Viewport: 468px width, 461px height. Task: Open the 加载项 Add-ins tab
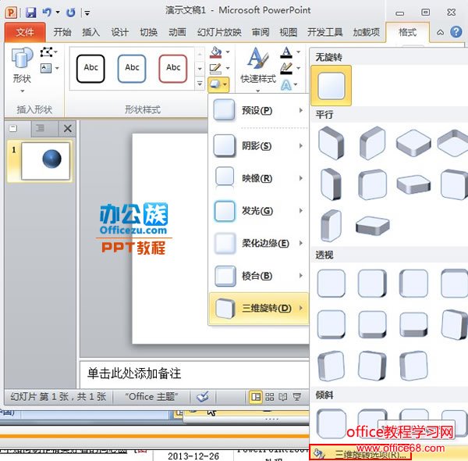(x=367, y=32)
